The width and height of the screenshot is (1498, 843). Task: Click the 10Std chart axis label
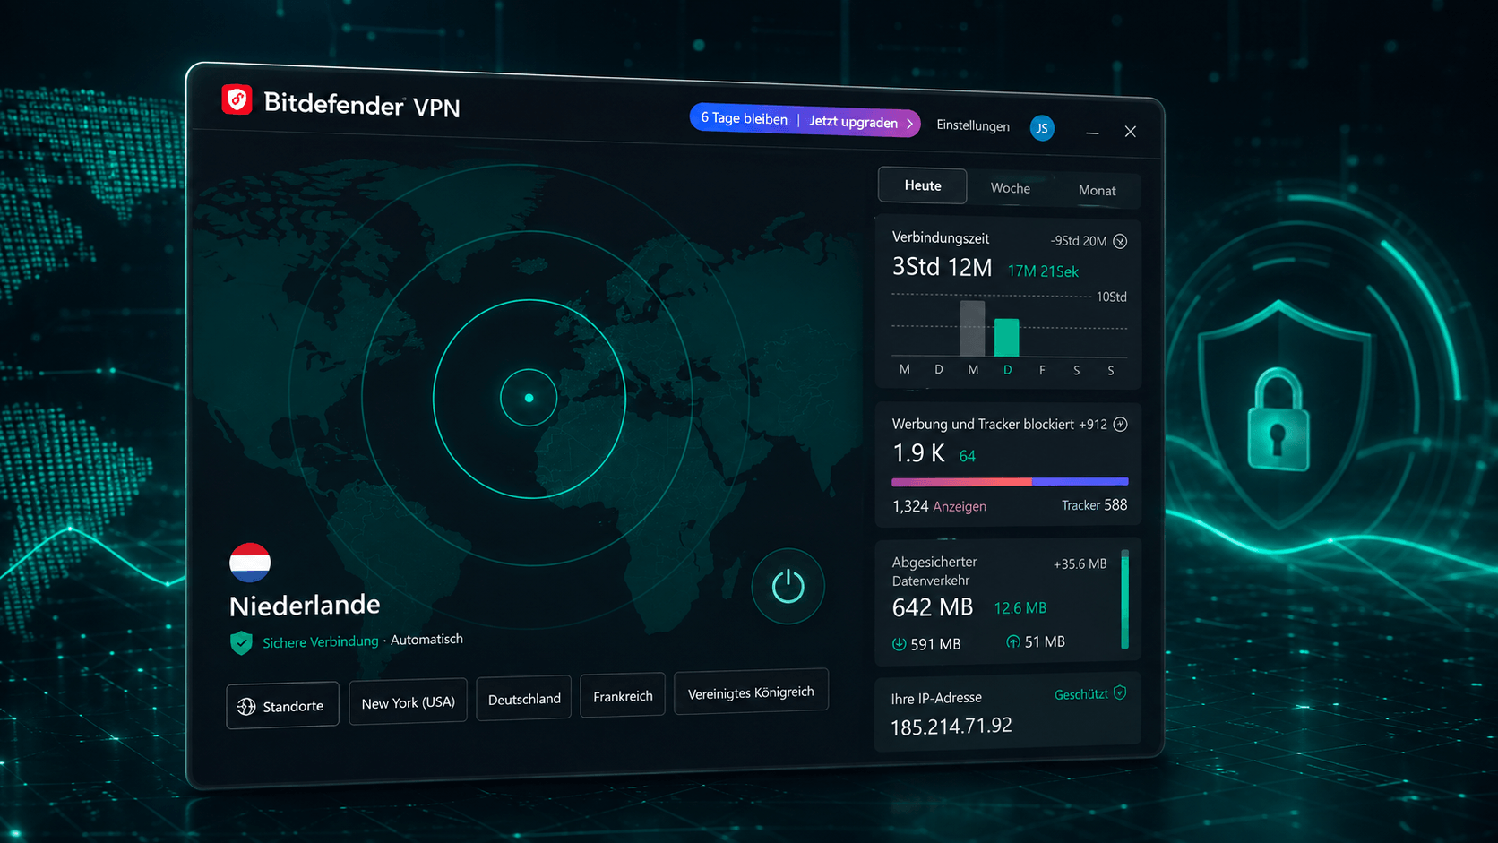point(1112,297)
